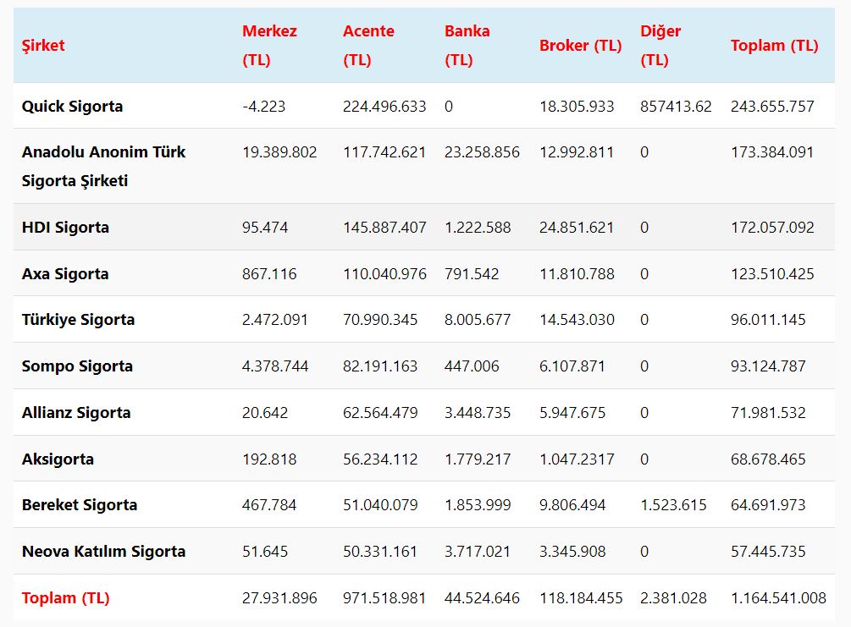Click the Diğer (TL) column header
The width and height of the screenshot is (851, 627).
(660, 46)
